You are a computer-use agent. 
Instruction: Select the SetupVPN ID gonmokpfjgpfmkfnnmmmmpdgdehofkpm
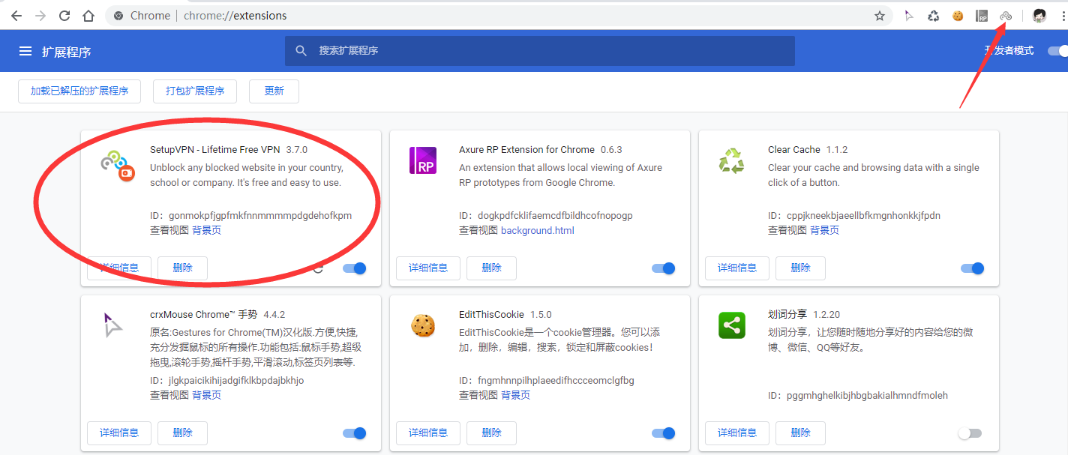pyautogui.click(x=260, y=216)
